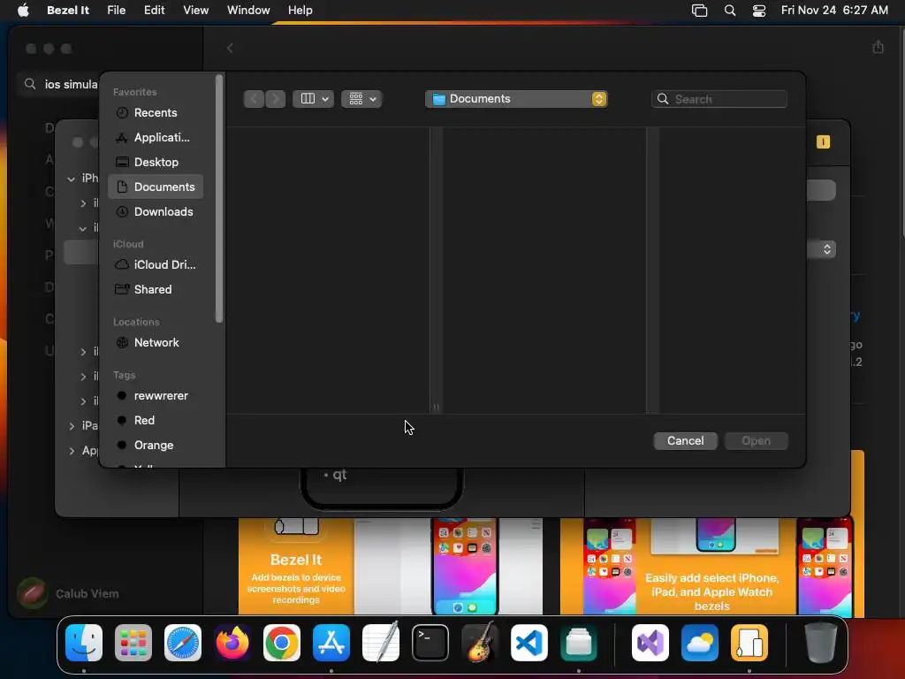905x679 pixels.
Task: Open Visual Studio from the Dock
Action: click(650, 643)
